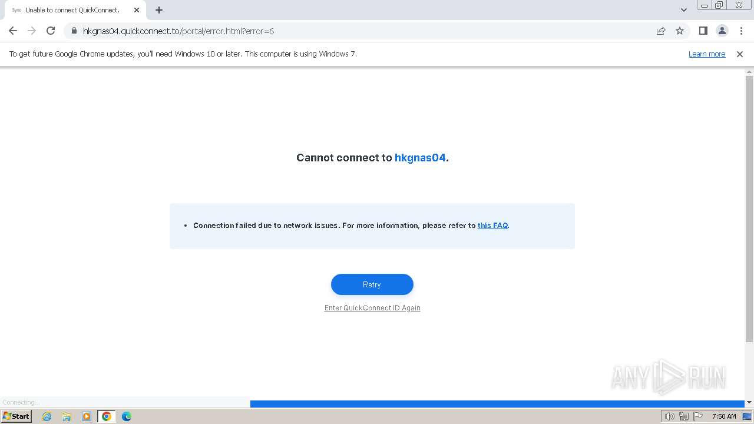Go back to the previous page

click(x=13, y=31)
